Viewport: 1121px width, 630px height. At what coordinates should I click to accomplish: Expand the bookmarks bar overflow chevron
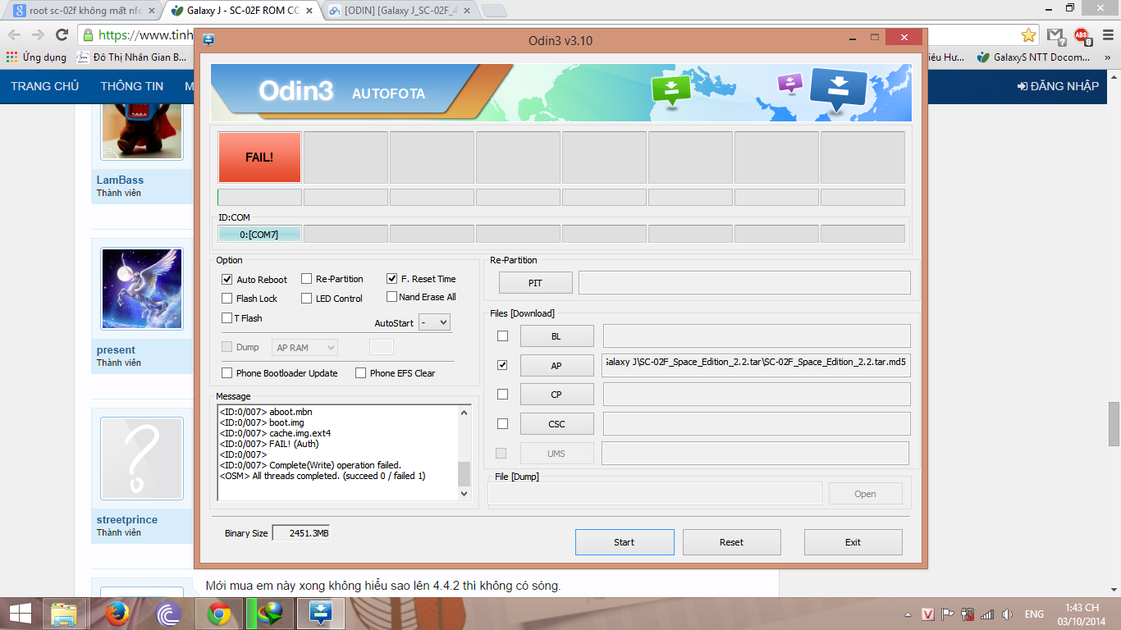[x=1108, y=57]
